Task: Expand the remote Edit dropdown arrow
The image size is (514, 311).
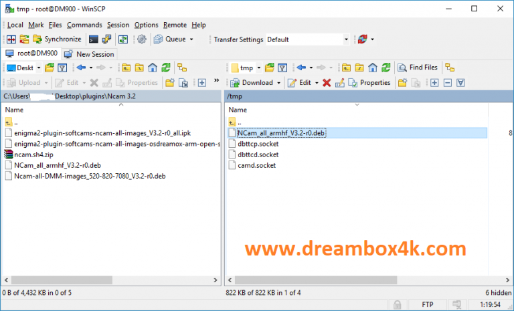Action: point(317,83)
